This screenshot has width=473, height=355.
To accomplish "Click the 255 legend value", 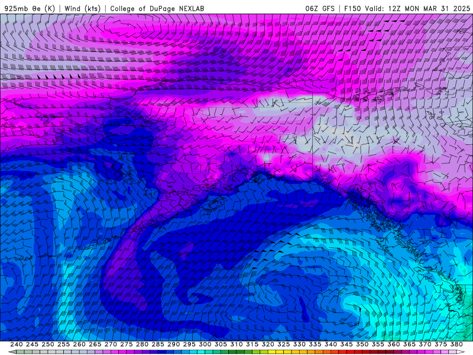I will pyautogui.click(x=63, y=344).
